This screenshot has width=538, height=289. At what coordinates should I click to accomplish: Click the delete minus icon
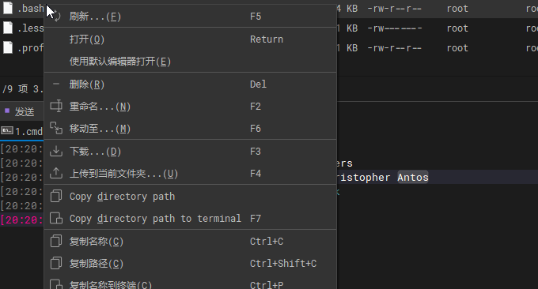click(x=56, y=84)
